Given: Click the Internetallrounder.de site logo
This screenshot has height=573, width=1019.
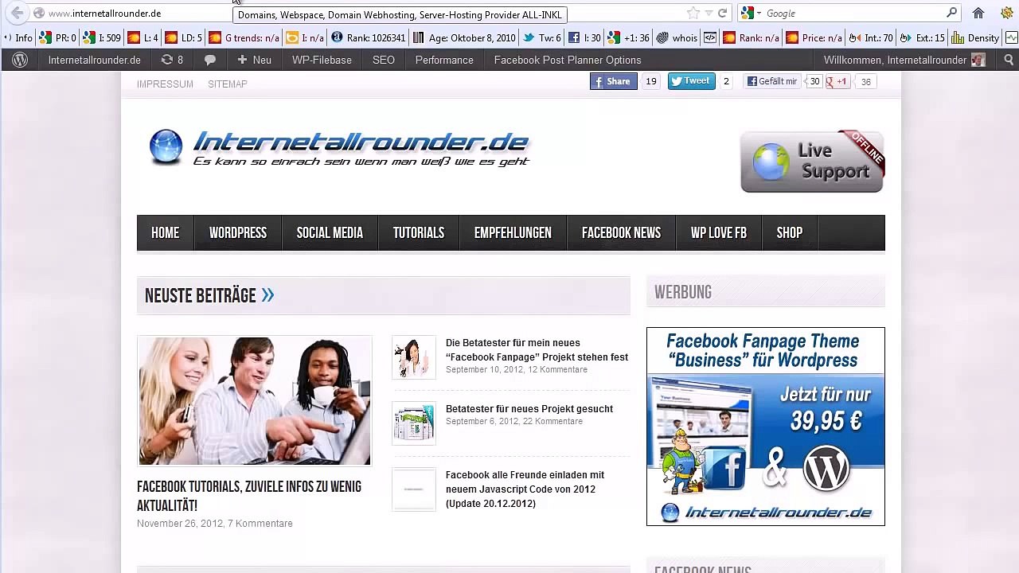Looking at the screenshot, I should pyautogui.click(x=339, y=148).
